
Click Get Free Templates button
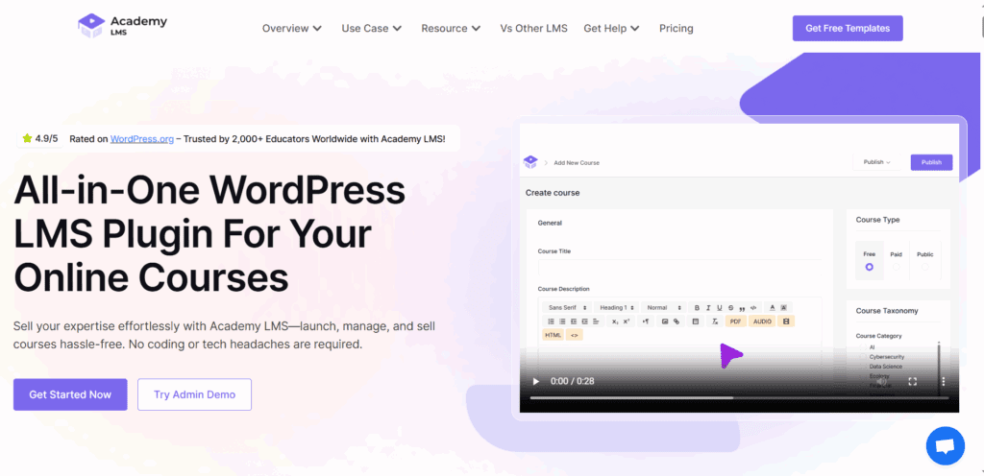[x=848, y=28]
